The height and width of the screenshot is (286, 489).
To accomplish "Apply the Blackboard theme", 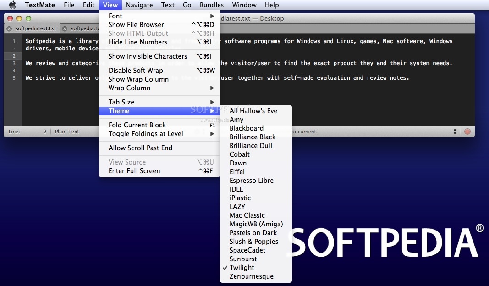I will tap(256, 128).
